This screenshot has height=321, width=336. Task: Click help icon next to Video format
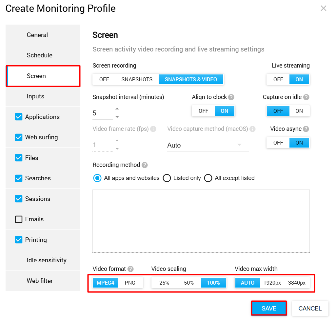point(130,269)
